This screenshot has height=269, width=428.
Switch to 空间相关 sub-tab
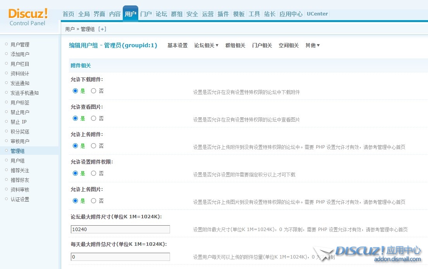289,45
